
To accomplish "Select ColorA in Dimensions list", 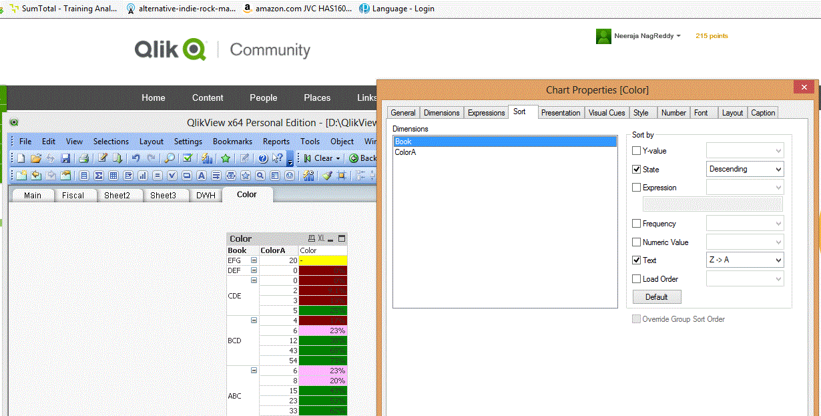I will pyautogui.click(x=405, y=152).
